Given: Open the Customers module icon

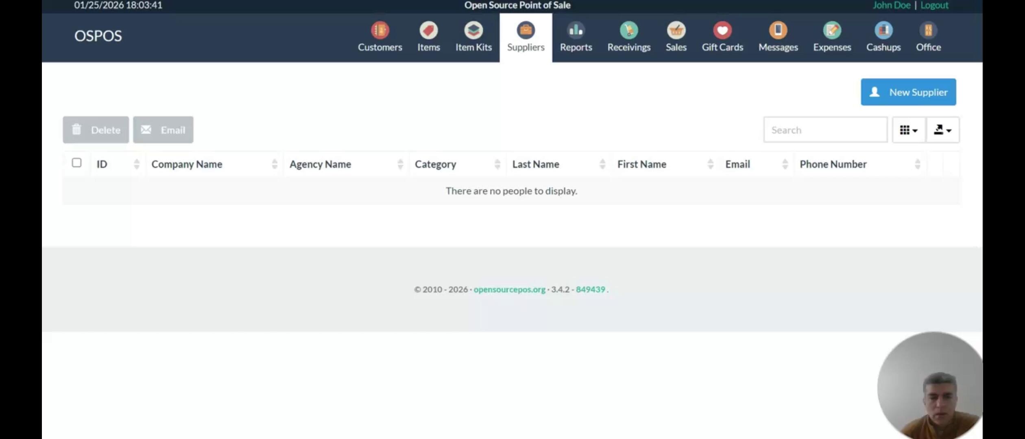Looking at the screenshot, I should click(379, 30).
